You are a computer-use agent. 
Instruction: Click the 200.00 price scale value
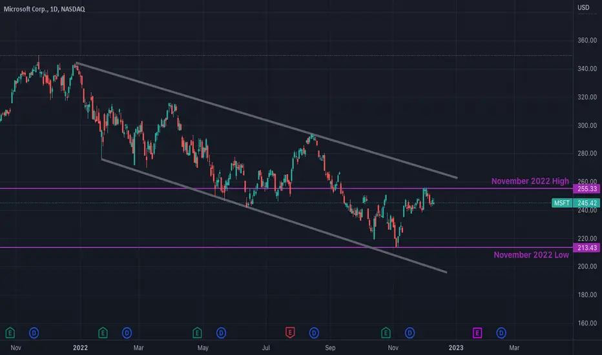[587, 267]
